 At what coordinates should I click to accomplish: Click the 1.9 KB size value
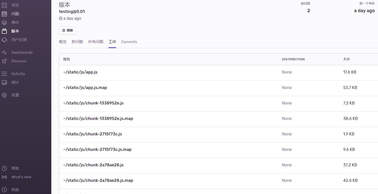point(349,134)
